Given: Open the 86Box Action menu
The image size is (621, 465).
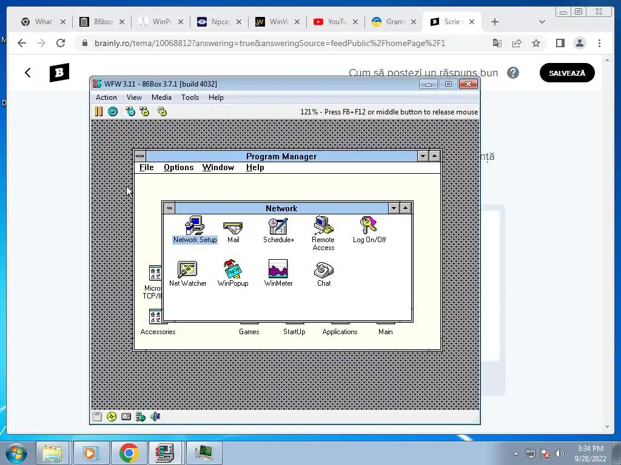Looking at the screenshot, I should tap(106, 97).
